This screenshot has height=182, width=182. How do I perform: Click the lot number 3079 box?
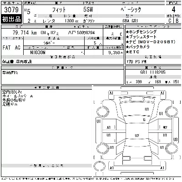[x=11, y=10]
